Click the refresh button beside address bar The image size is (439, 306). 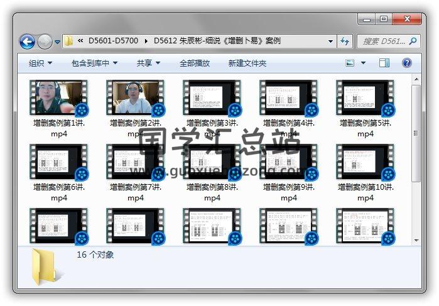point(345,41)
